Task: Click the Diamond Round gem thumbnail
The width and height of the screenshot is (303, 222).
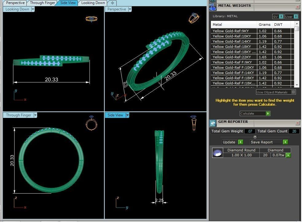Action: 217,153
